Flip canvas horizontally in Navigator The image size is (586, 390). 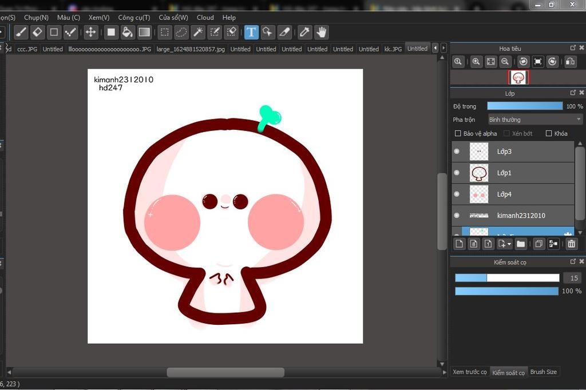[x=571, y=62]
